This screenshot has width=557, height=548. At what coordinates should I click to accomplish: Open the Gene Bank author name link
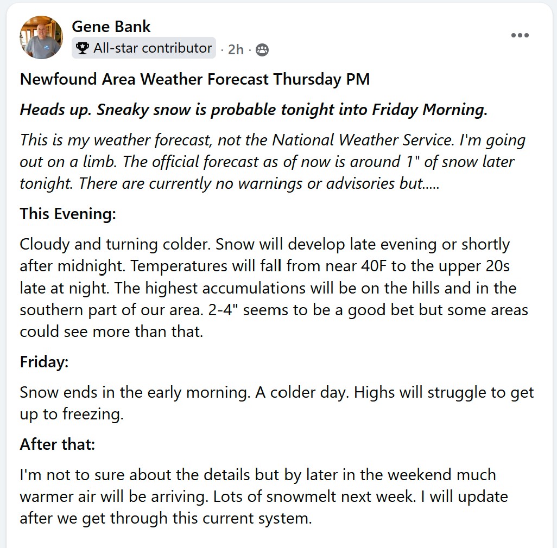111,26
